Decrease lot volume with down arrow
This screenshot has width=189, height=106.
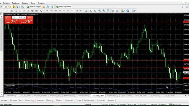(x=13, y=17)
